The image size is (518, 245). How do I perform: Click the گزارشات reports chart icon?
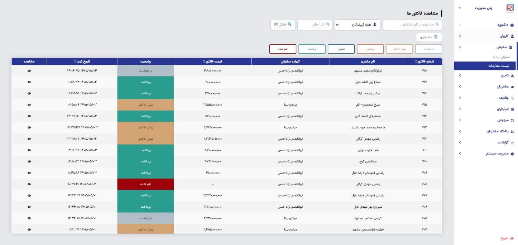tap(512, 142)
